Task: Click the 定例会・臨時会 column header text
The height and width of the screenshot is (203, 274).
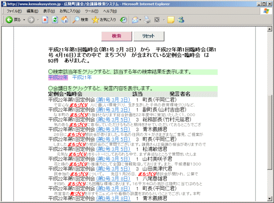Action: pyautogui.click(x=65, y=94)
